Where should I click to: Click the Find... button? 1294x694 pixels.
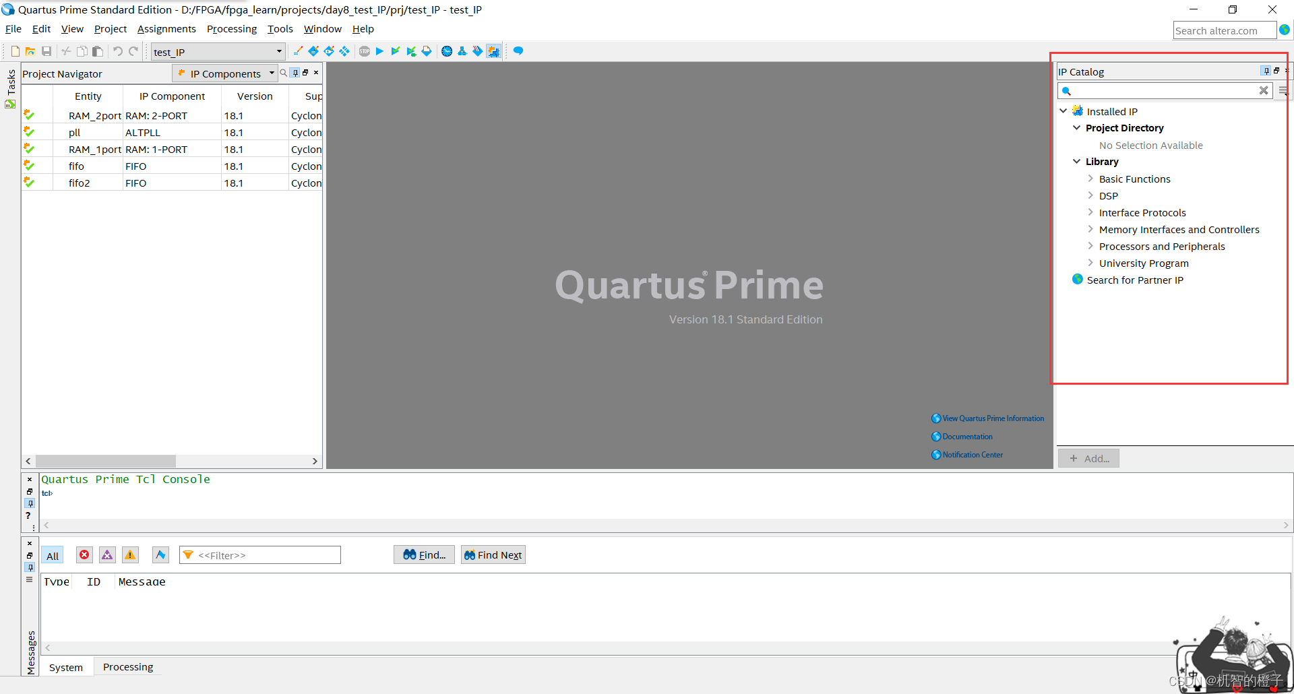[425, 555]
